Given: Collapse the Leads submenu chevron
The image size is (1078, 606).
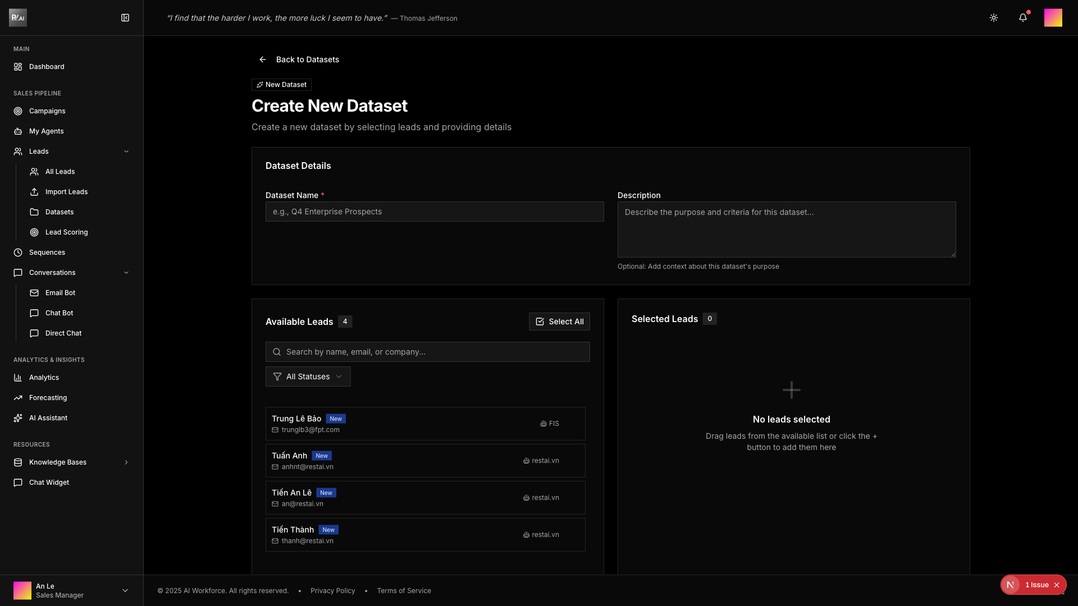Looking at the screenshot, I should [126, 151].
